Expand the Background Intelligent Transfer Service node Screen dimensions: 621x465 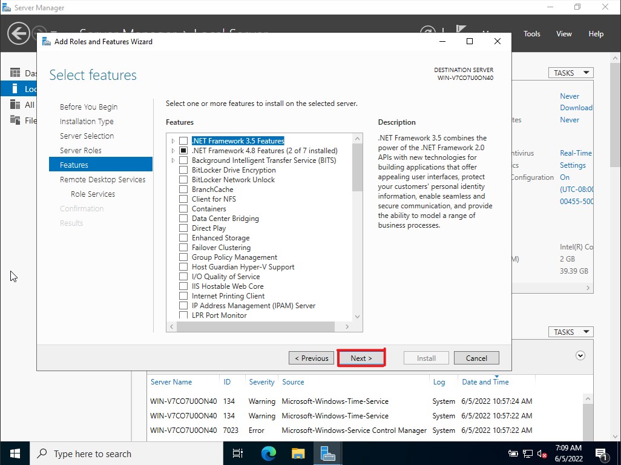173,160
